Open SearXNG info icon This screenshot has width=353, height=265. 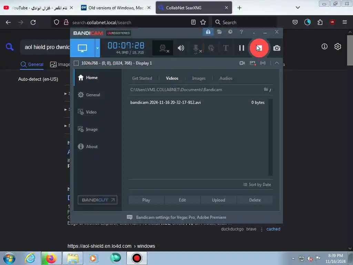coord(324,47)
